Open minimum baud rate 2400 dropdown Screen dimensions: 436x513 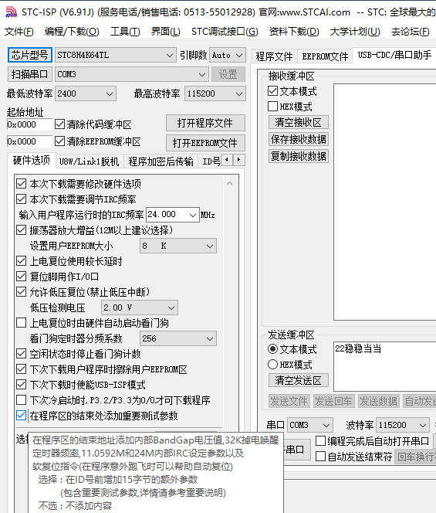pyautogui.click(x=86, y=93)
